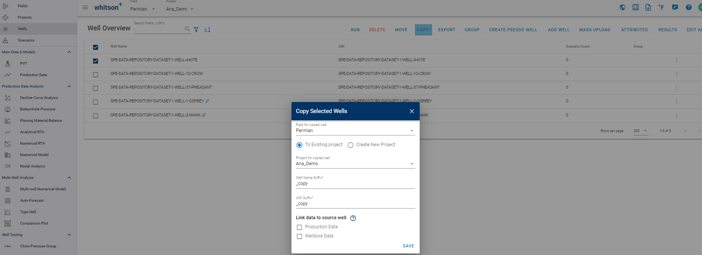
Task: Check the Wellbore Data checkbox
Action: (299, 236)
